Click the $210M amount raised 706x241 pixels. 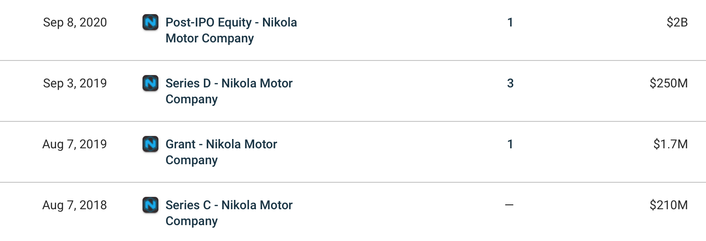tap(668, 205)
